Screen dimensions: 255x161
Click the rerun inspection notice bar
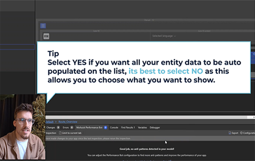pyautogui.click(x=150, y=139)
